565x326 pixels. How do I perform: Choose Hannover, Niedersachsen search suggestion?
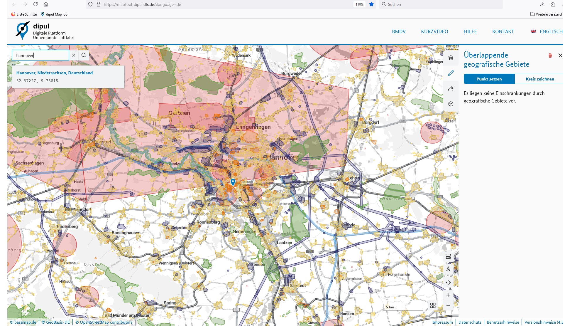click(55, 73)
